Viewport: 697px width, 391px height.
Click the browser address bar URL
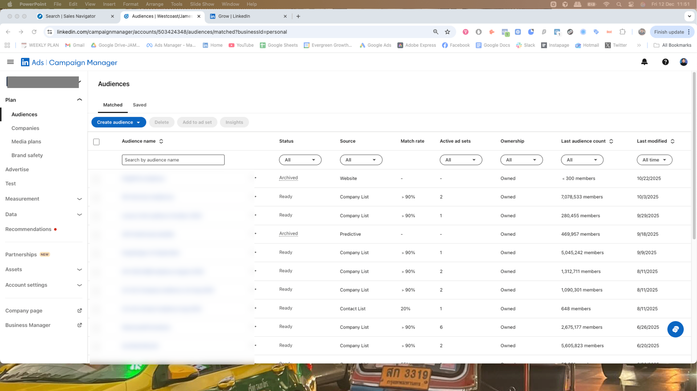point(172,32)
